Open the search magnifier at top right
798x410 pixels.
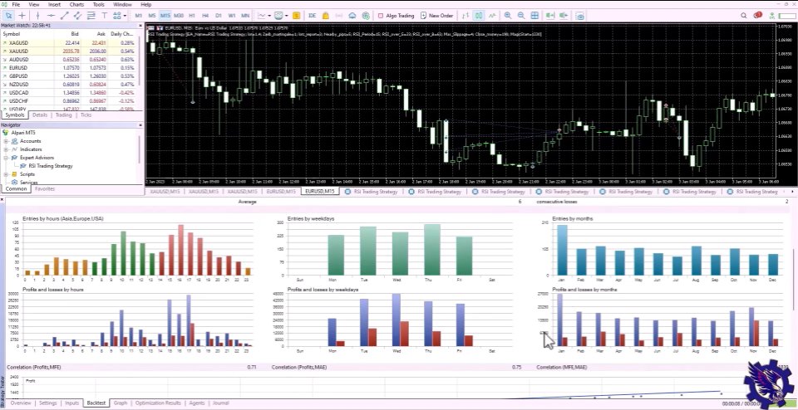[744, 16]
